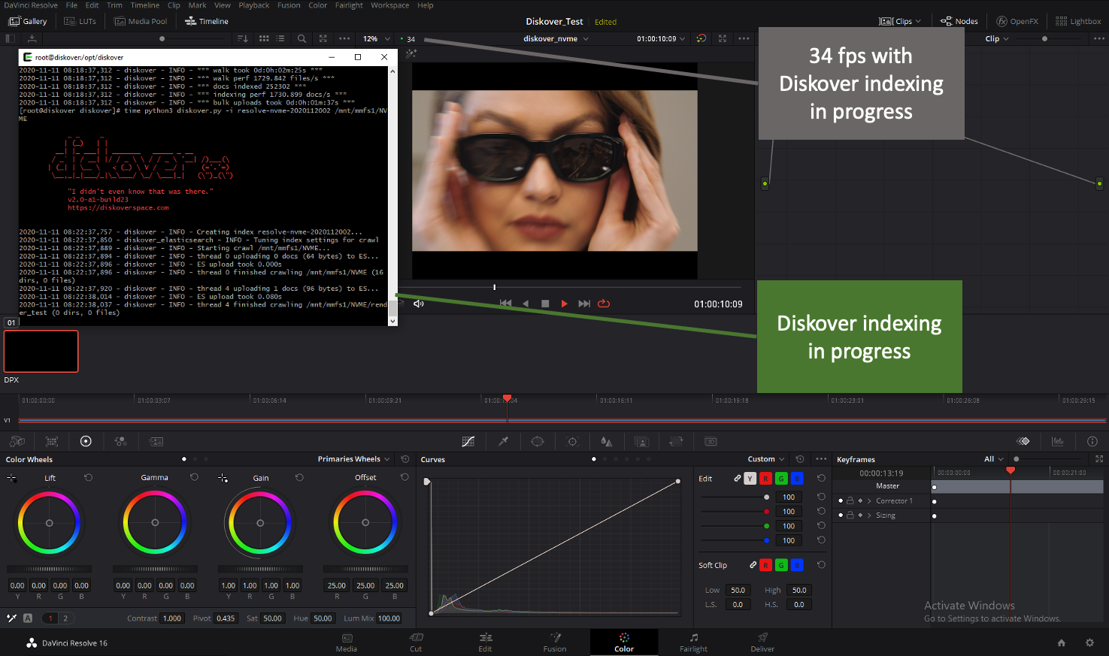1109x656 pixels.
Task: Open the gallery sort order icon
Action: point(243,38)
